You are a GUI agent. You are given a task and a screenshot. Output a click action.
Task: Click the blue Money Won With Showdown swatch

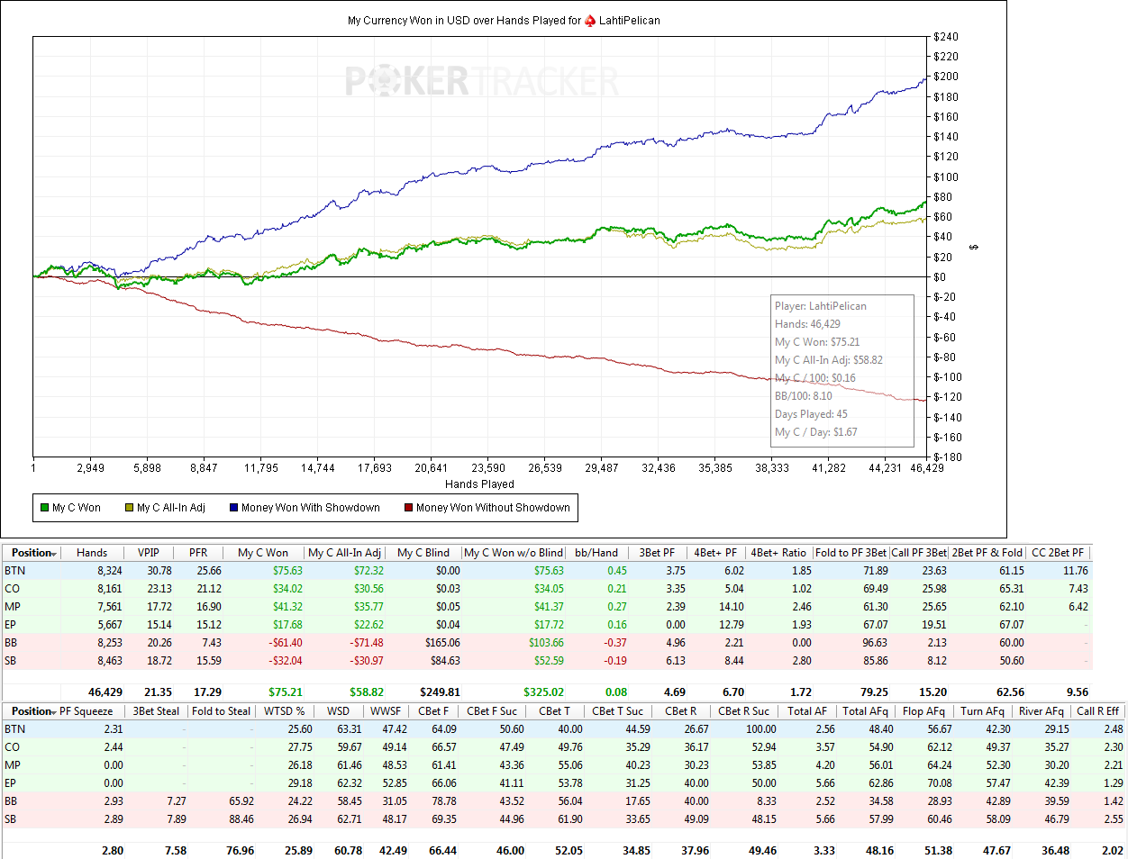[x=233, y=508]
